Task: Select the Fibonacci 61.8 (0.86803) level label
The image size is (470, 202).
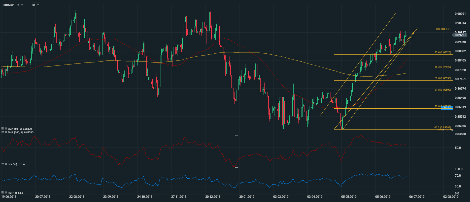Action: 443,90
